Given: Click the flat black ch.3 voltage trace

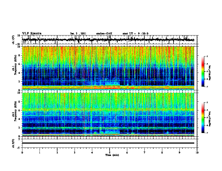Looking at the screenshot, I should click(x=108, y=143).
